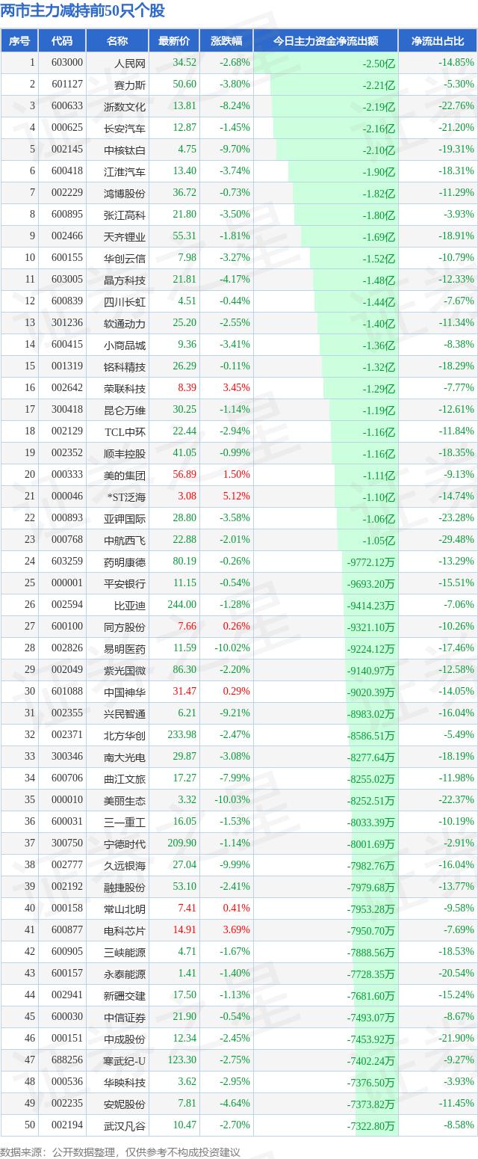
Task: Click stock name 中信证券
Action: [x=125, y=1017]
